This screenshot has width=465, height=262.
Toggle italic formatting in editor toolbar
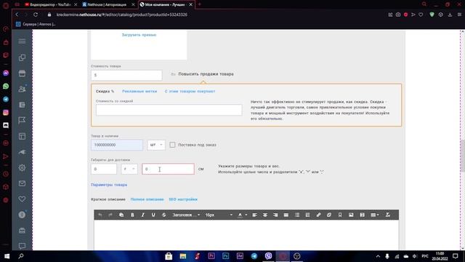coord(142,215)
